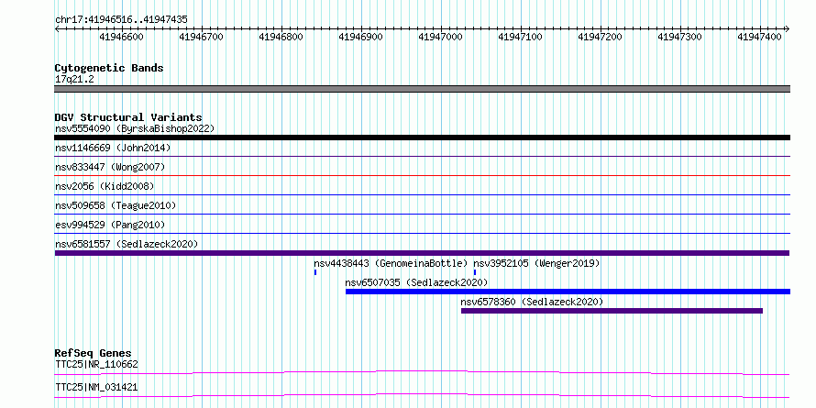Select the DGV Structural Variants track title

click(128, 117)
